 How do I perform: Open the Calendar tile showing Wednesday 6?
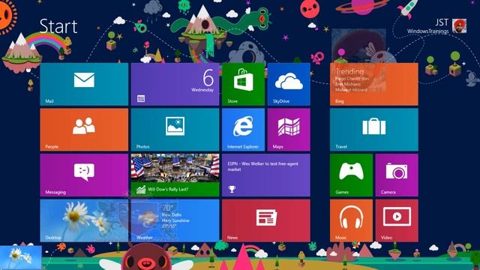tap(175, 84)
